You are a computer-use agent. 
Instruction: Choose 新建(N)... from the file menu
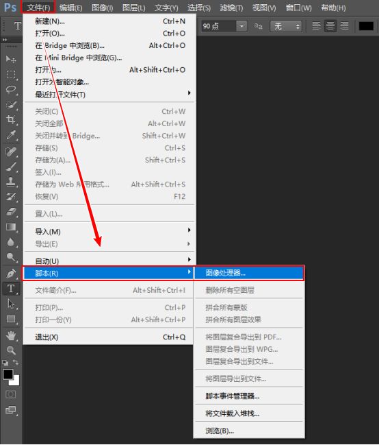[109, 21]
